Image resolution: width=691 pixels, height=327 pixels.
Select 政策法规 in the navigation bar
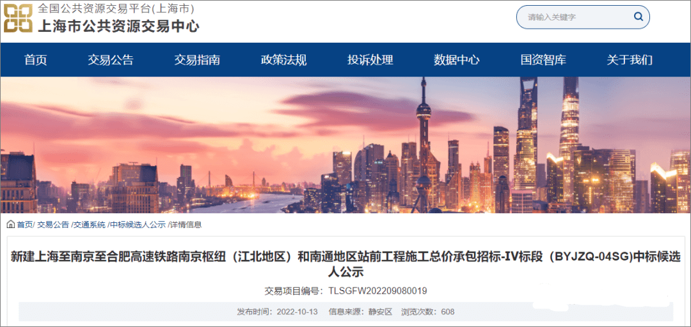(284, 60)
